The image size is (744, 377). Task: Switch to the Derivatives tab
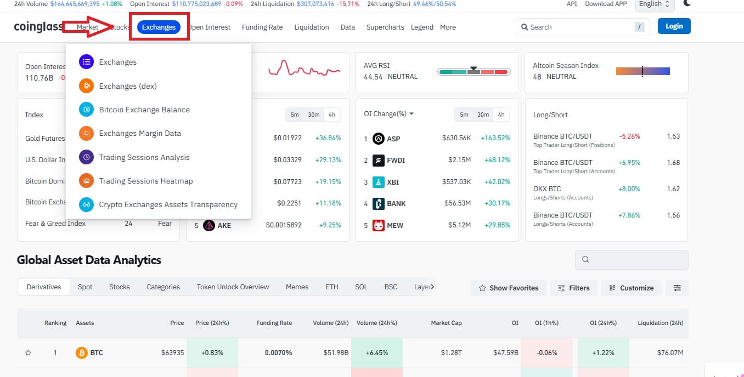click(x=44, y=287)
